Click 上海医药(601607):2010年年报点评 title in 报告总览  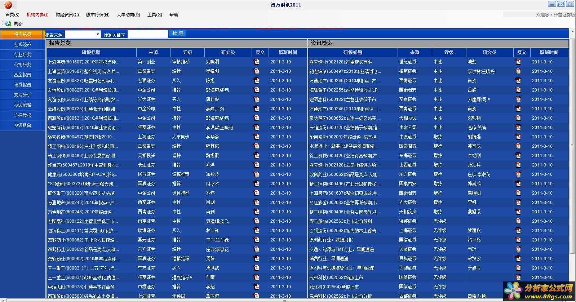83,62
